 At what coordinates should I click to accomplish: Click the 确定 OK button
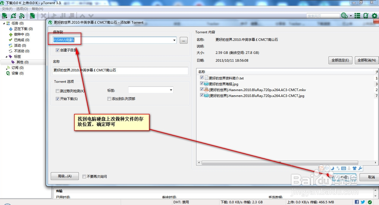344,177
